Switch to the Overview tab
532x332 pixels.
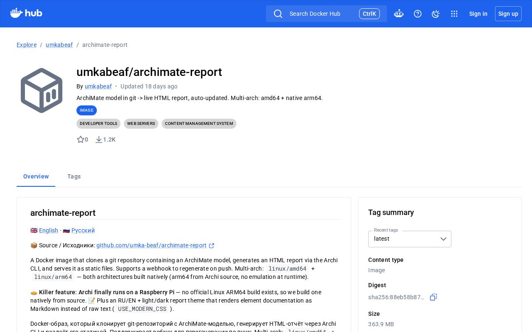tap(36, 176)
